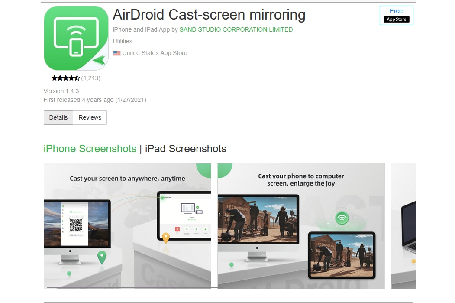The image size is (455, 303).
Task: Click the Version 1.4.3 text
Action: tap(61, 91)
